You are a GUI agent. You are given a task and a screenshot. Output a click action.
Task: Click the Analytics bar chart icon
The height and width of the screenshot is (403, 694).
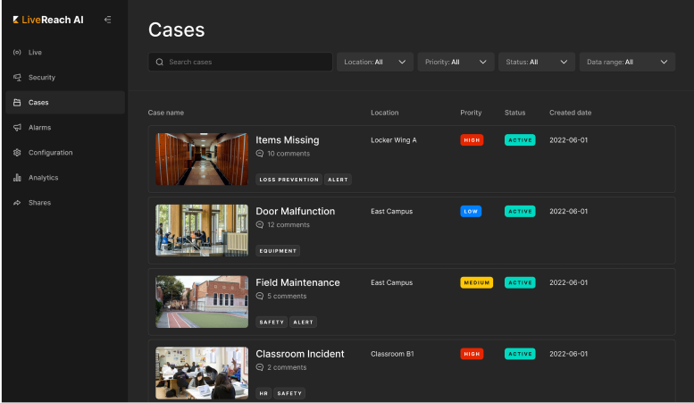point(17,178)
